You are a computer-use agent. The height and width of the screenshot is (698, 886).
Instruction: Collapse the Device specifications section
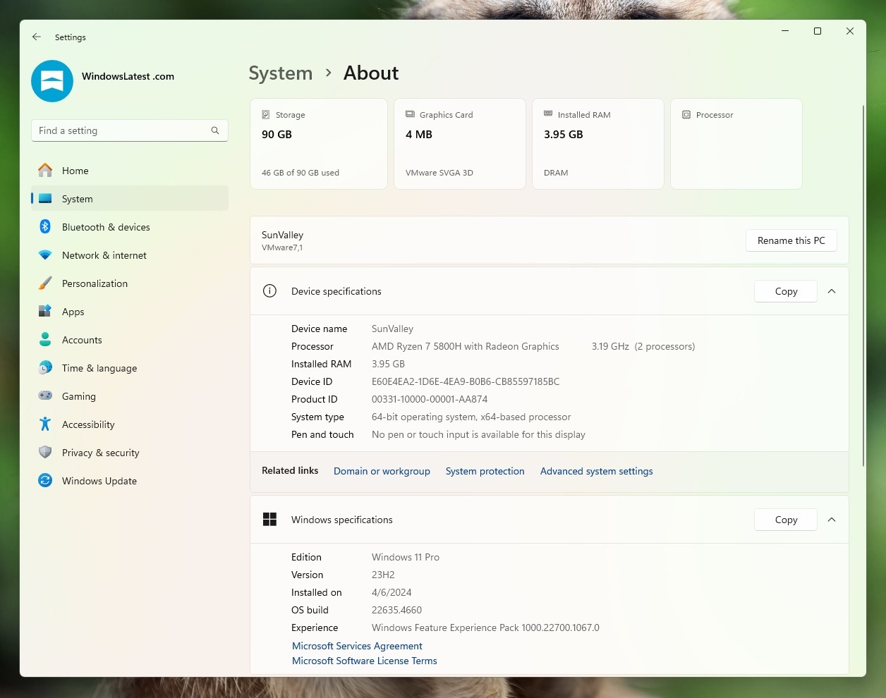click(x=832, y=291)
